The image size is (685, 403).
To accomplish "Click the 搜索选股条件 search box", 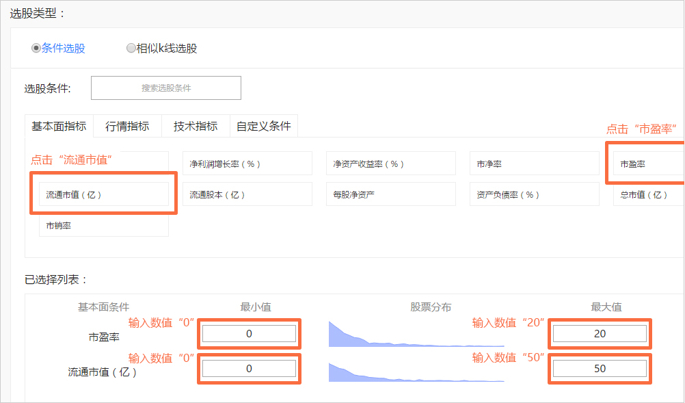I will click(166, 88).
